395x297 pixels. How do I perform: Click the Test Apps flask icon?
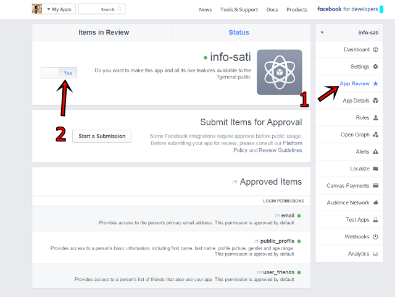(376, 220)
